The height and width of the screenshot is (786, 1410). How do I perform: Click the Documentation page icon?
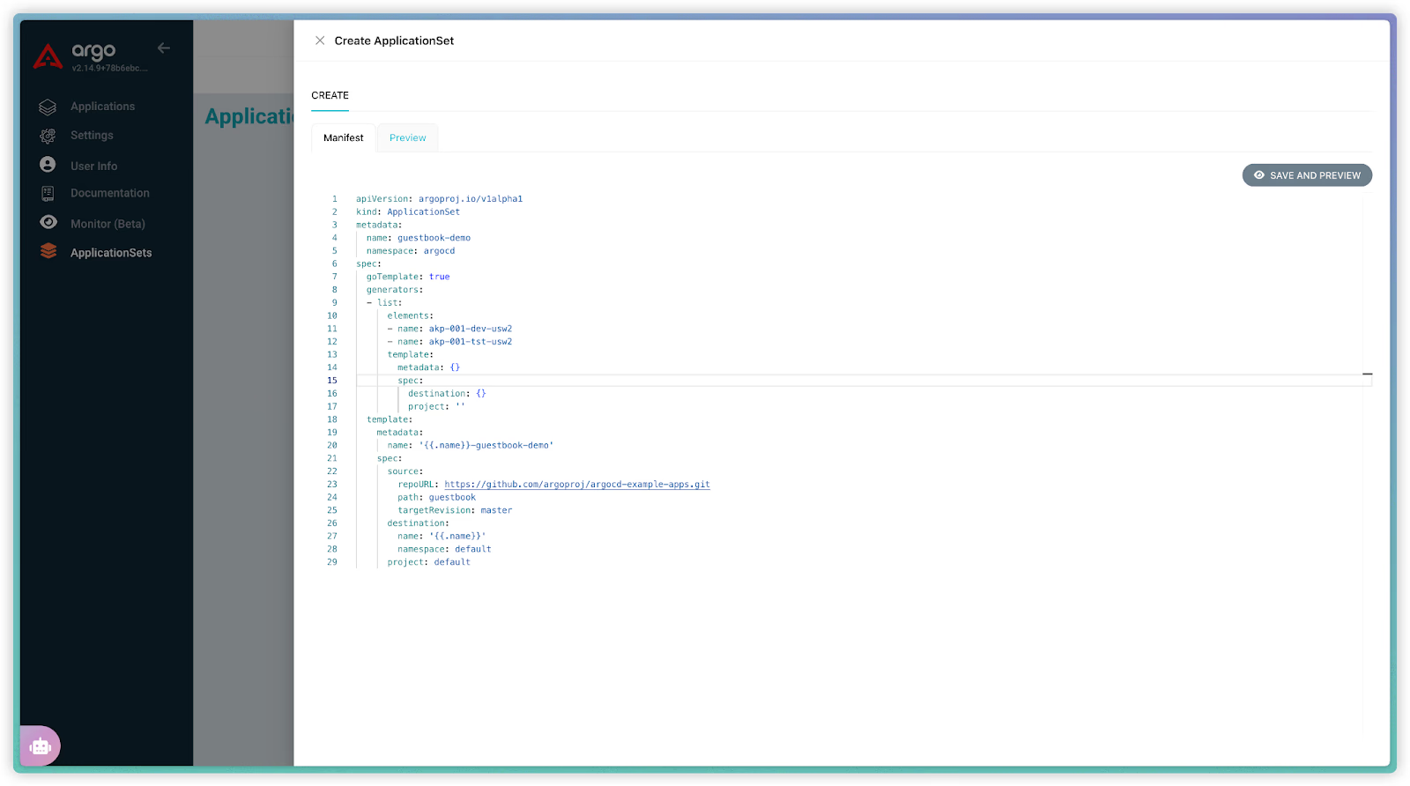48,193
